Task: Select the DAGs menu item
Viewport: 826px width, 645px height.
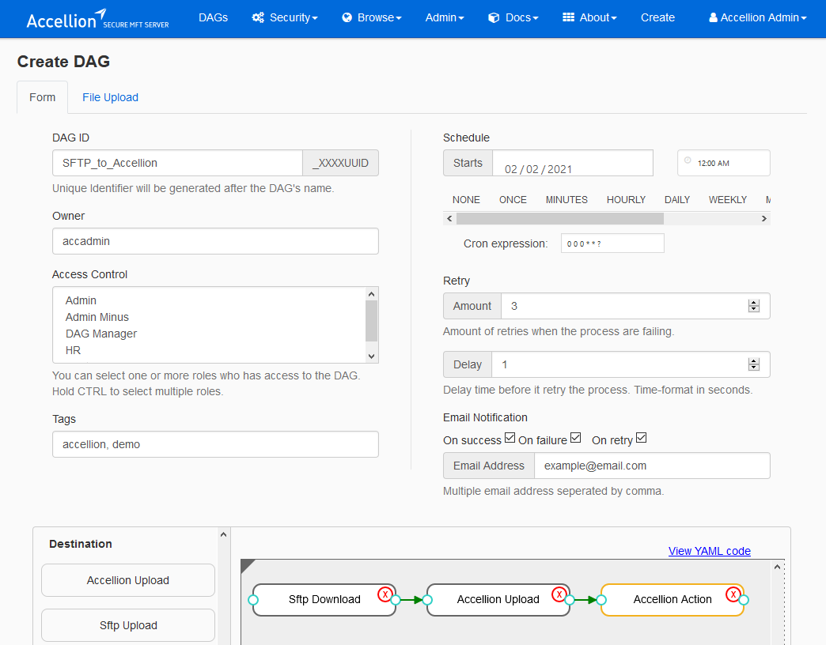Action: click(x=213, y=17)
